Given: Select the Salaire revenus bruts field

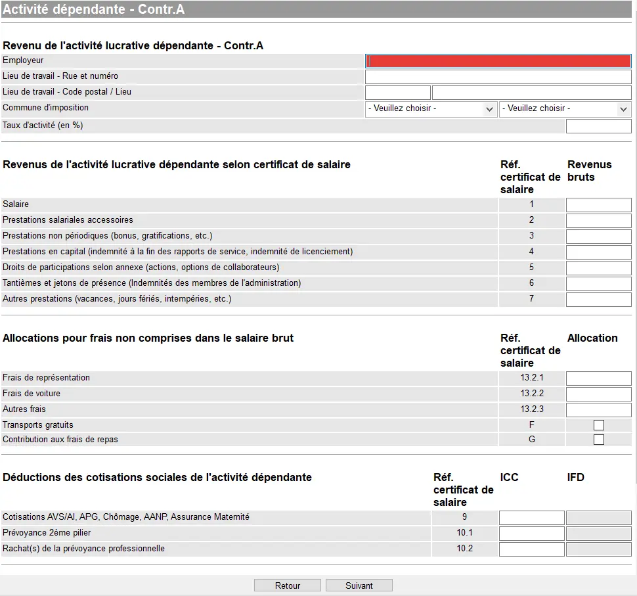Looking at the screenshot, I should pyautogui.click(x=598, y=205).
